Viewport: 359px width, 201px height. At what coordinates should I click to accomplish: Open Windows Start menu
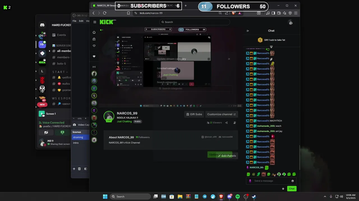pos(105,197)
